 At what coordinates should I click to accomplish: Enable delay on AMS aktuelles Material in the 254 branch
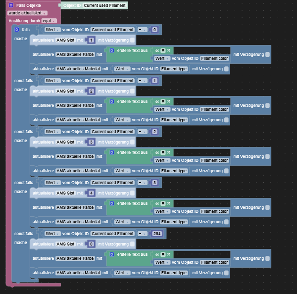tap(226, 273)
